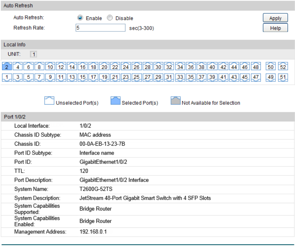This screenshot has width=295, height=248.
Task: Select port 51 icon
Action: [x=282, y=77]
